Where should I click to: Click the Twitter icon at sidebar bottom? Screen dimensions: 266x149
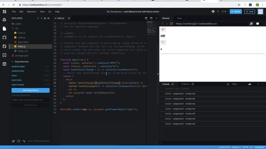13,141
